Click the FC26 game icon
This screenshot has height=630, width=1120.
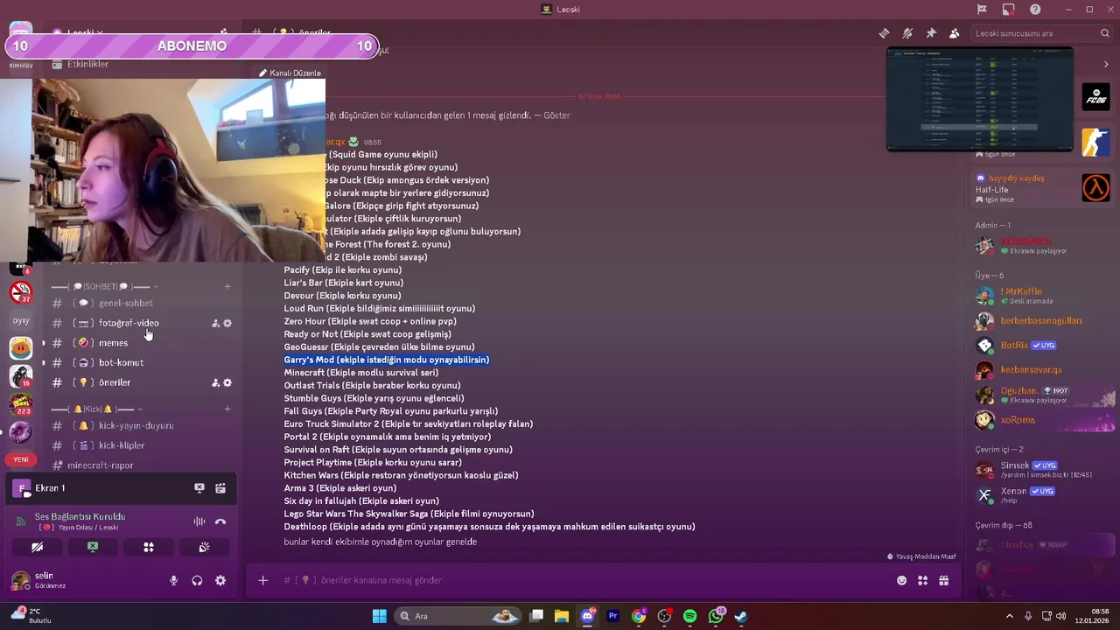coord(1095,96)
